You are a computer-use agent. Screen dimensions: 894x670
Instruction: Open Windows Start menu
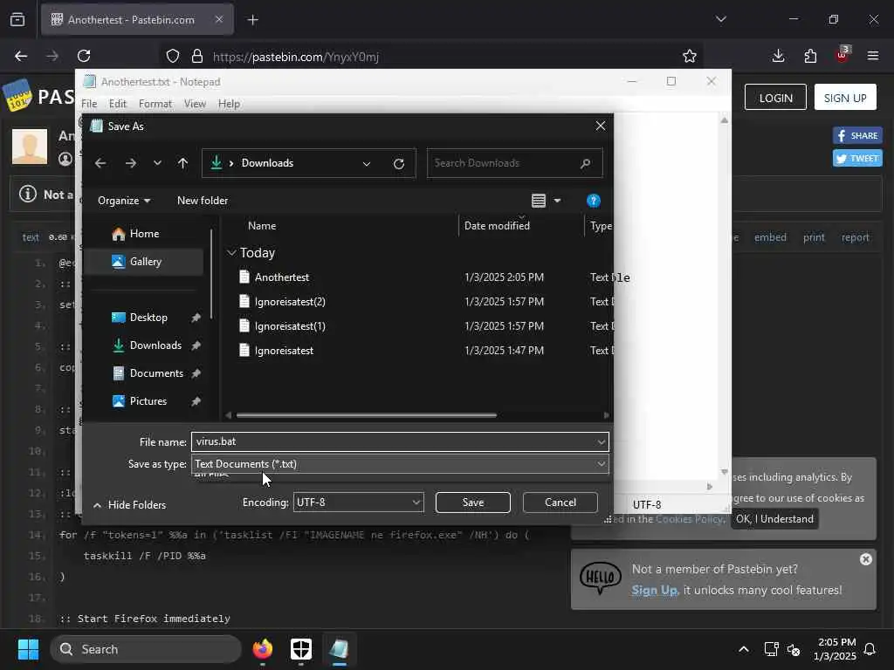[28, 649]
